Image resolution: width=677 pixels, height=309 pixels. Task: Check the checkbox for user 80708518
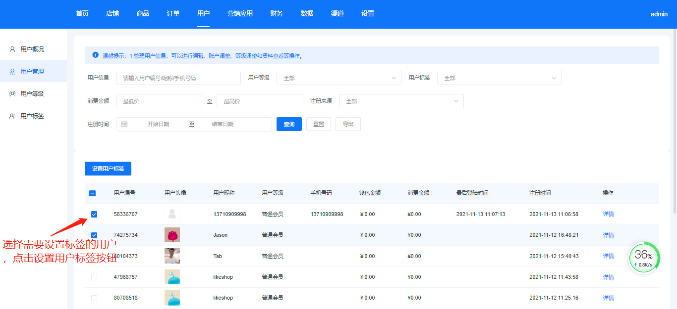94,298
